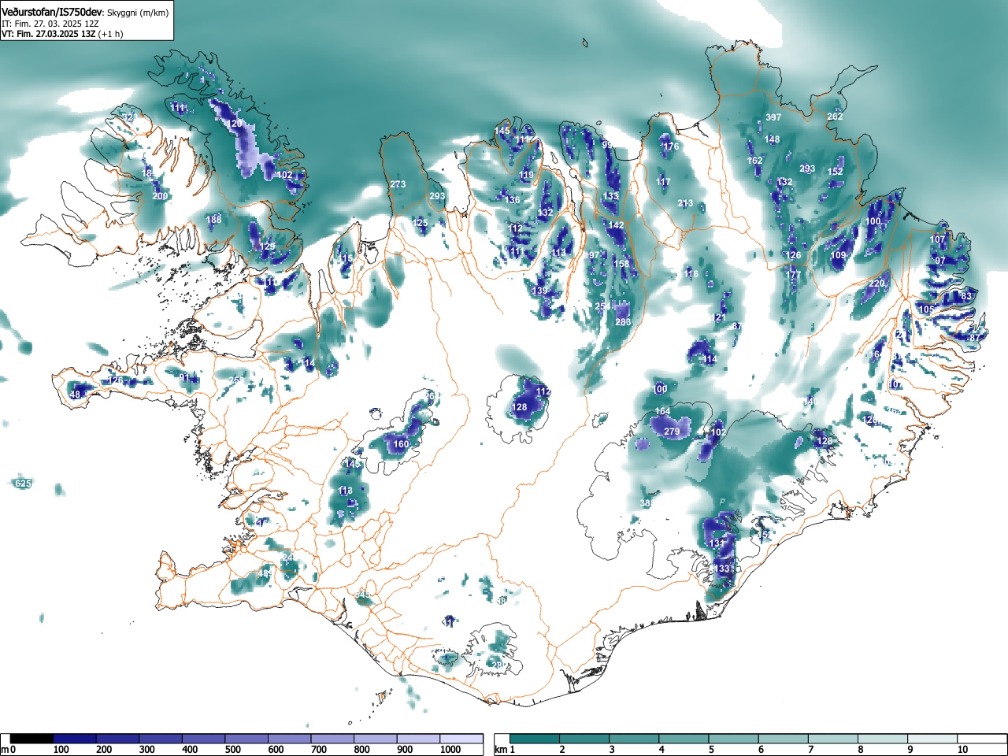This screenshot has height=756, width=1008.
Task: Click the 6 label on the km legend
Action: (761, 750)
